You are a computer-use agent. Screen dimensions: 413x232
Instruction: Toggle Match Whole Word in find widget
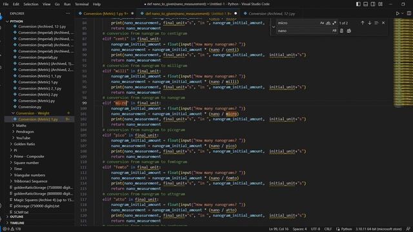(x=328, y=23)
